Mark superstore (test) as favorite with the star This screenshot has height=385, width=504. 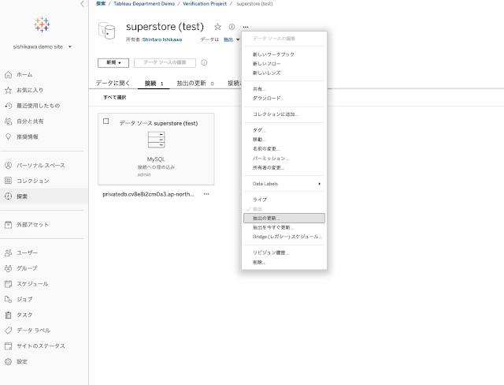point(217,27)
